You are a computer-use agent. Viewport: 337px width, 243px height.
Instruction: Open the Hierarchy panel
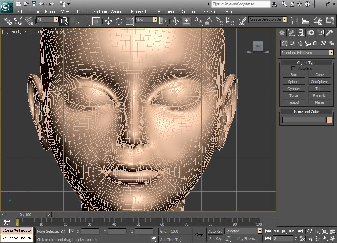[x=301, y=33]
